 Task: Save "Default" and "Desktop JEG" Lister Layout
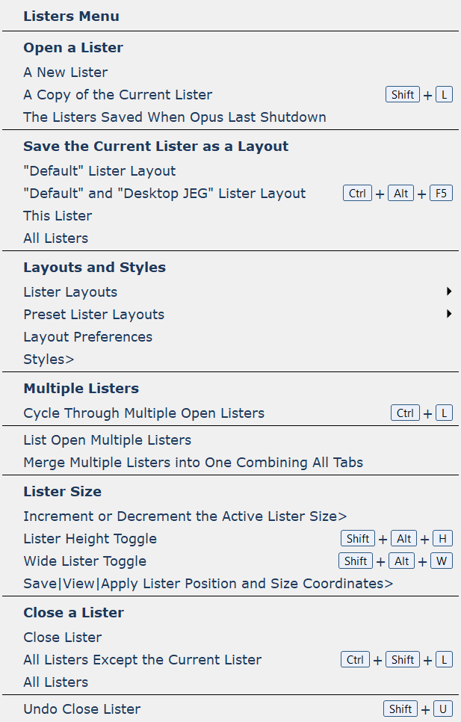pyautogui.click(x=164, y=194)
